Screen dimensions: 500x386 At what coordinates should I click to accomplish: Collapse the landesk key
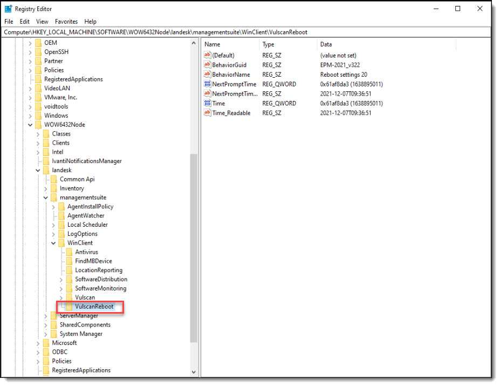37,170
